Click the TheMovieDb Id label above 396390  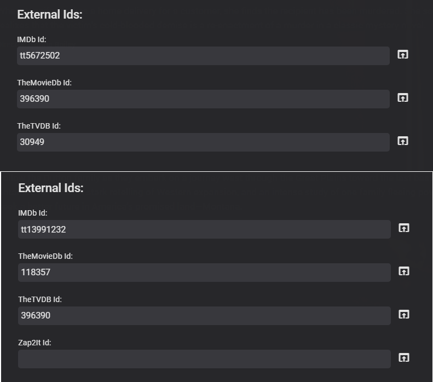pyautogui.click(x=44, y=83)
